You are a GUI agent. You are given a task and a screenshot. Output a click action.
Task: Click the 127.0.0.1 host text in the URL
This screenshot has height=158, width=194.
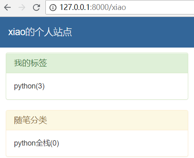point(75,7)
